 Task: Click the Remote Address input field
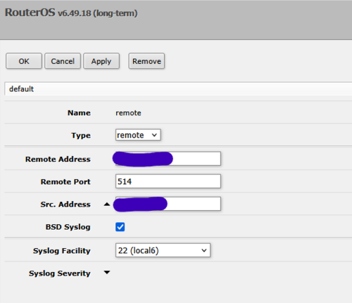coord(168,159)
